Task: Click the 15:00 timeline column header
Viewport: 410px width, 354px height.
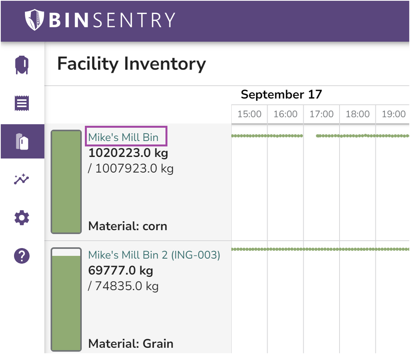Action: click(249, 114)
